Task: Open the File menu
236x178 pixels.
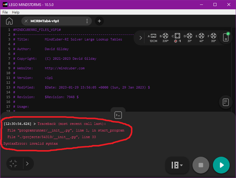Action: pyautogui.click(x=5, y=12)
